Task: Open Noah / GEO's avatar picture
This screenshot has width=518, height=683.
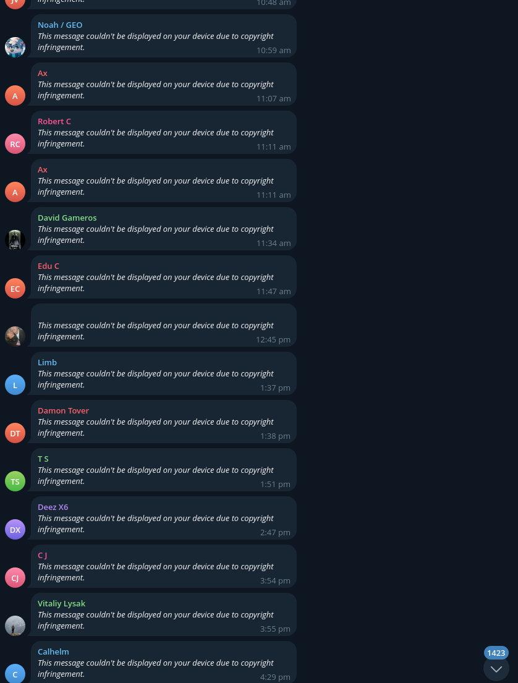Action: [15, 47]
